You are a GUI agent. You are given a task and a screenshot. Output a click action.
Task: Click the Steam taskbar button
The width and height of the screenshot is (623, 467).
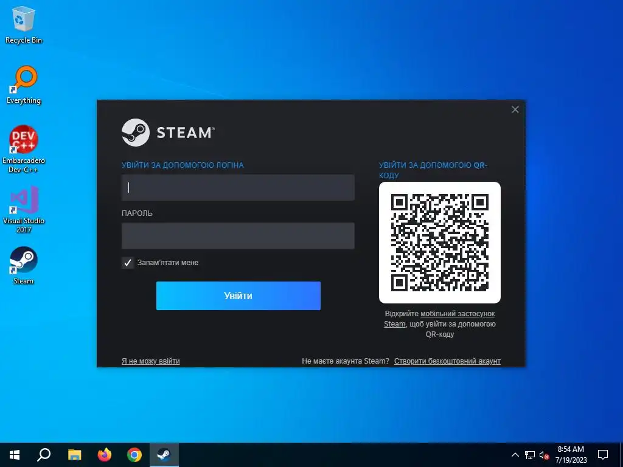tap(164, 455)
